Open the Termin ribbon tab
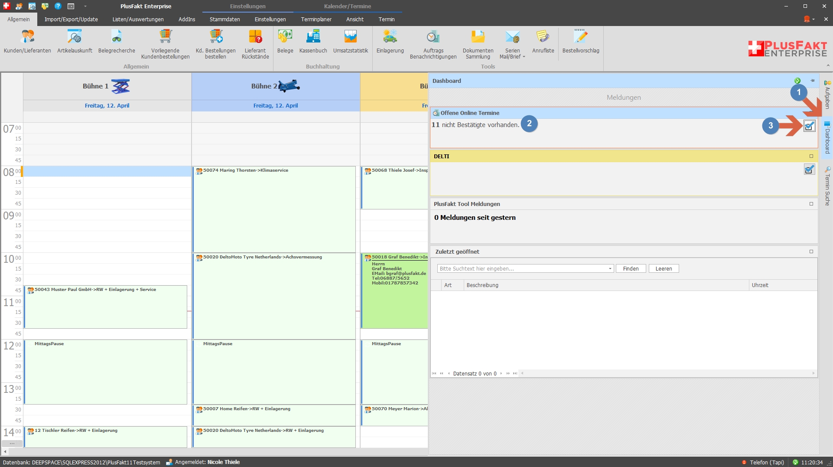833x467 pixels. tap(387, 20)
